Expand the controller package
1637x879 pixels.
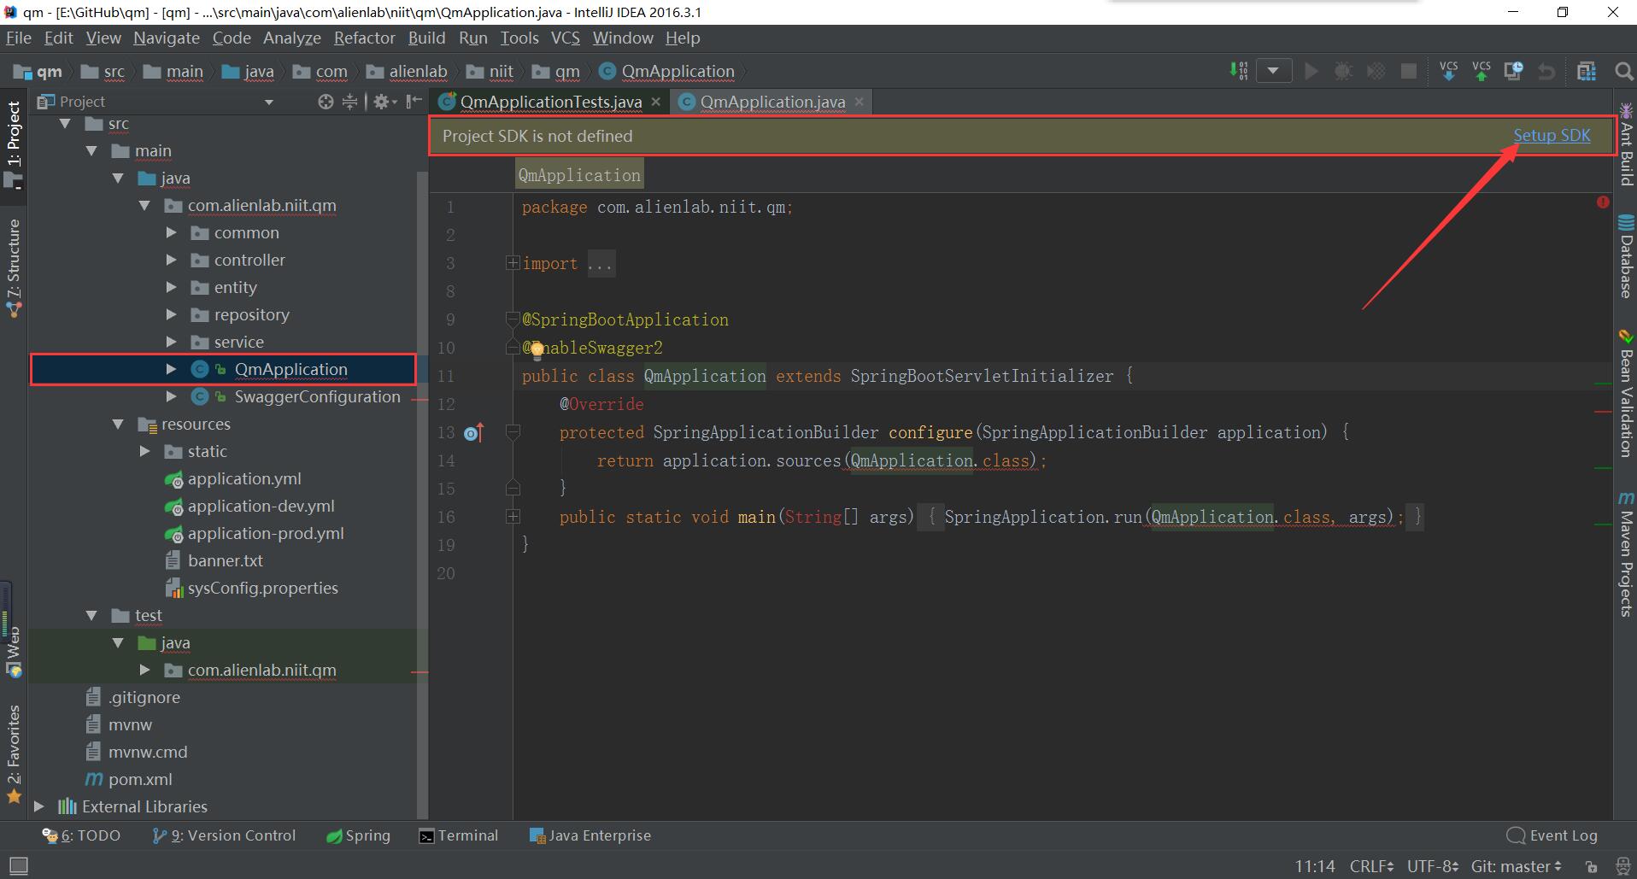171,260
